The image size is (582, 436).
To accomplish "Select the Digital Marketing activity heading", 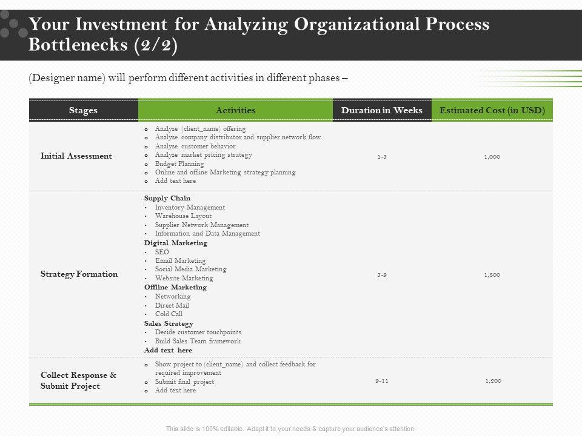I will tap(176, 243).
